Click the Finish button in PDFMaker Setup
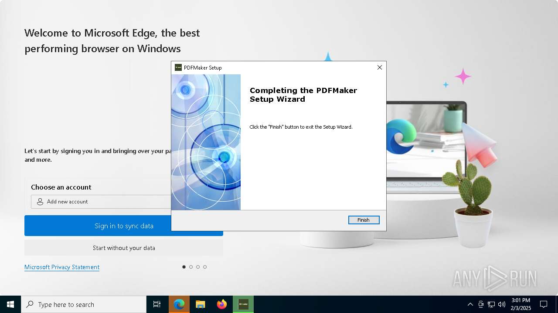 [364, 220]
